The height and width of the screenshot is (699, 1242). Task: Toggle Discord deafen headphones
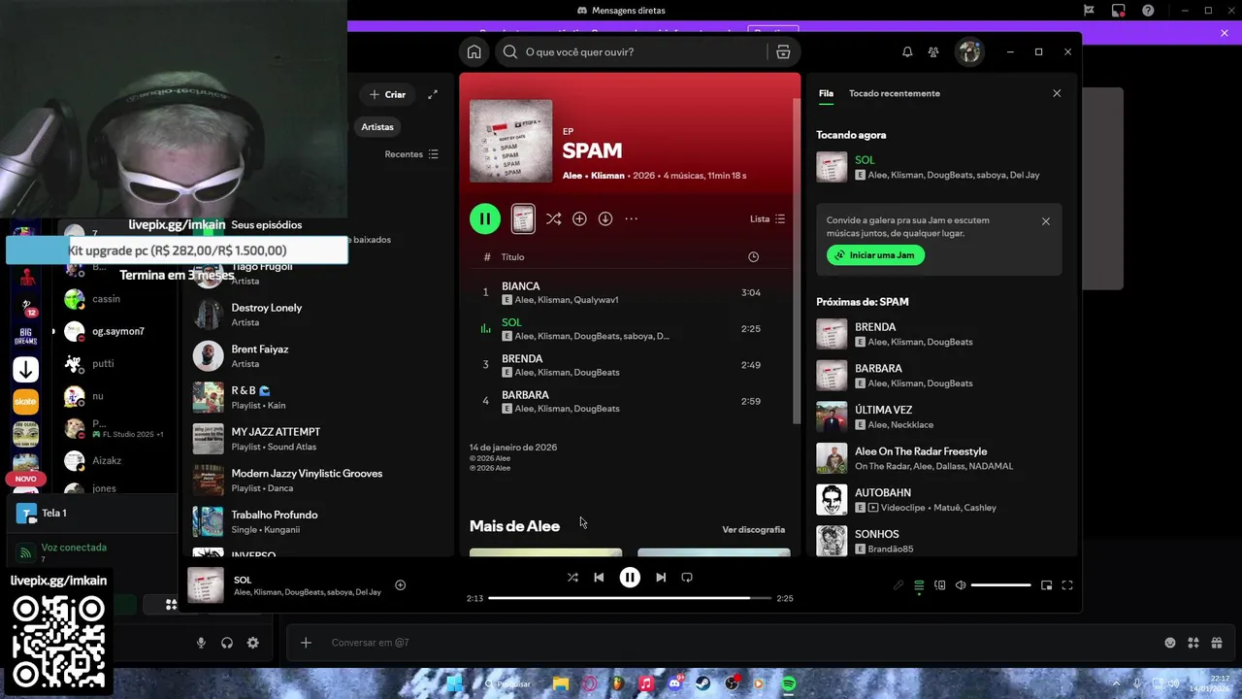[227, 643]
